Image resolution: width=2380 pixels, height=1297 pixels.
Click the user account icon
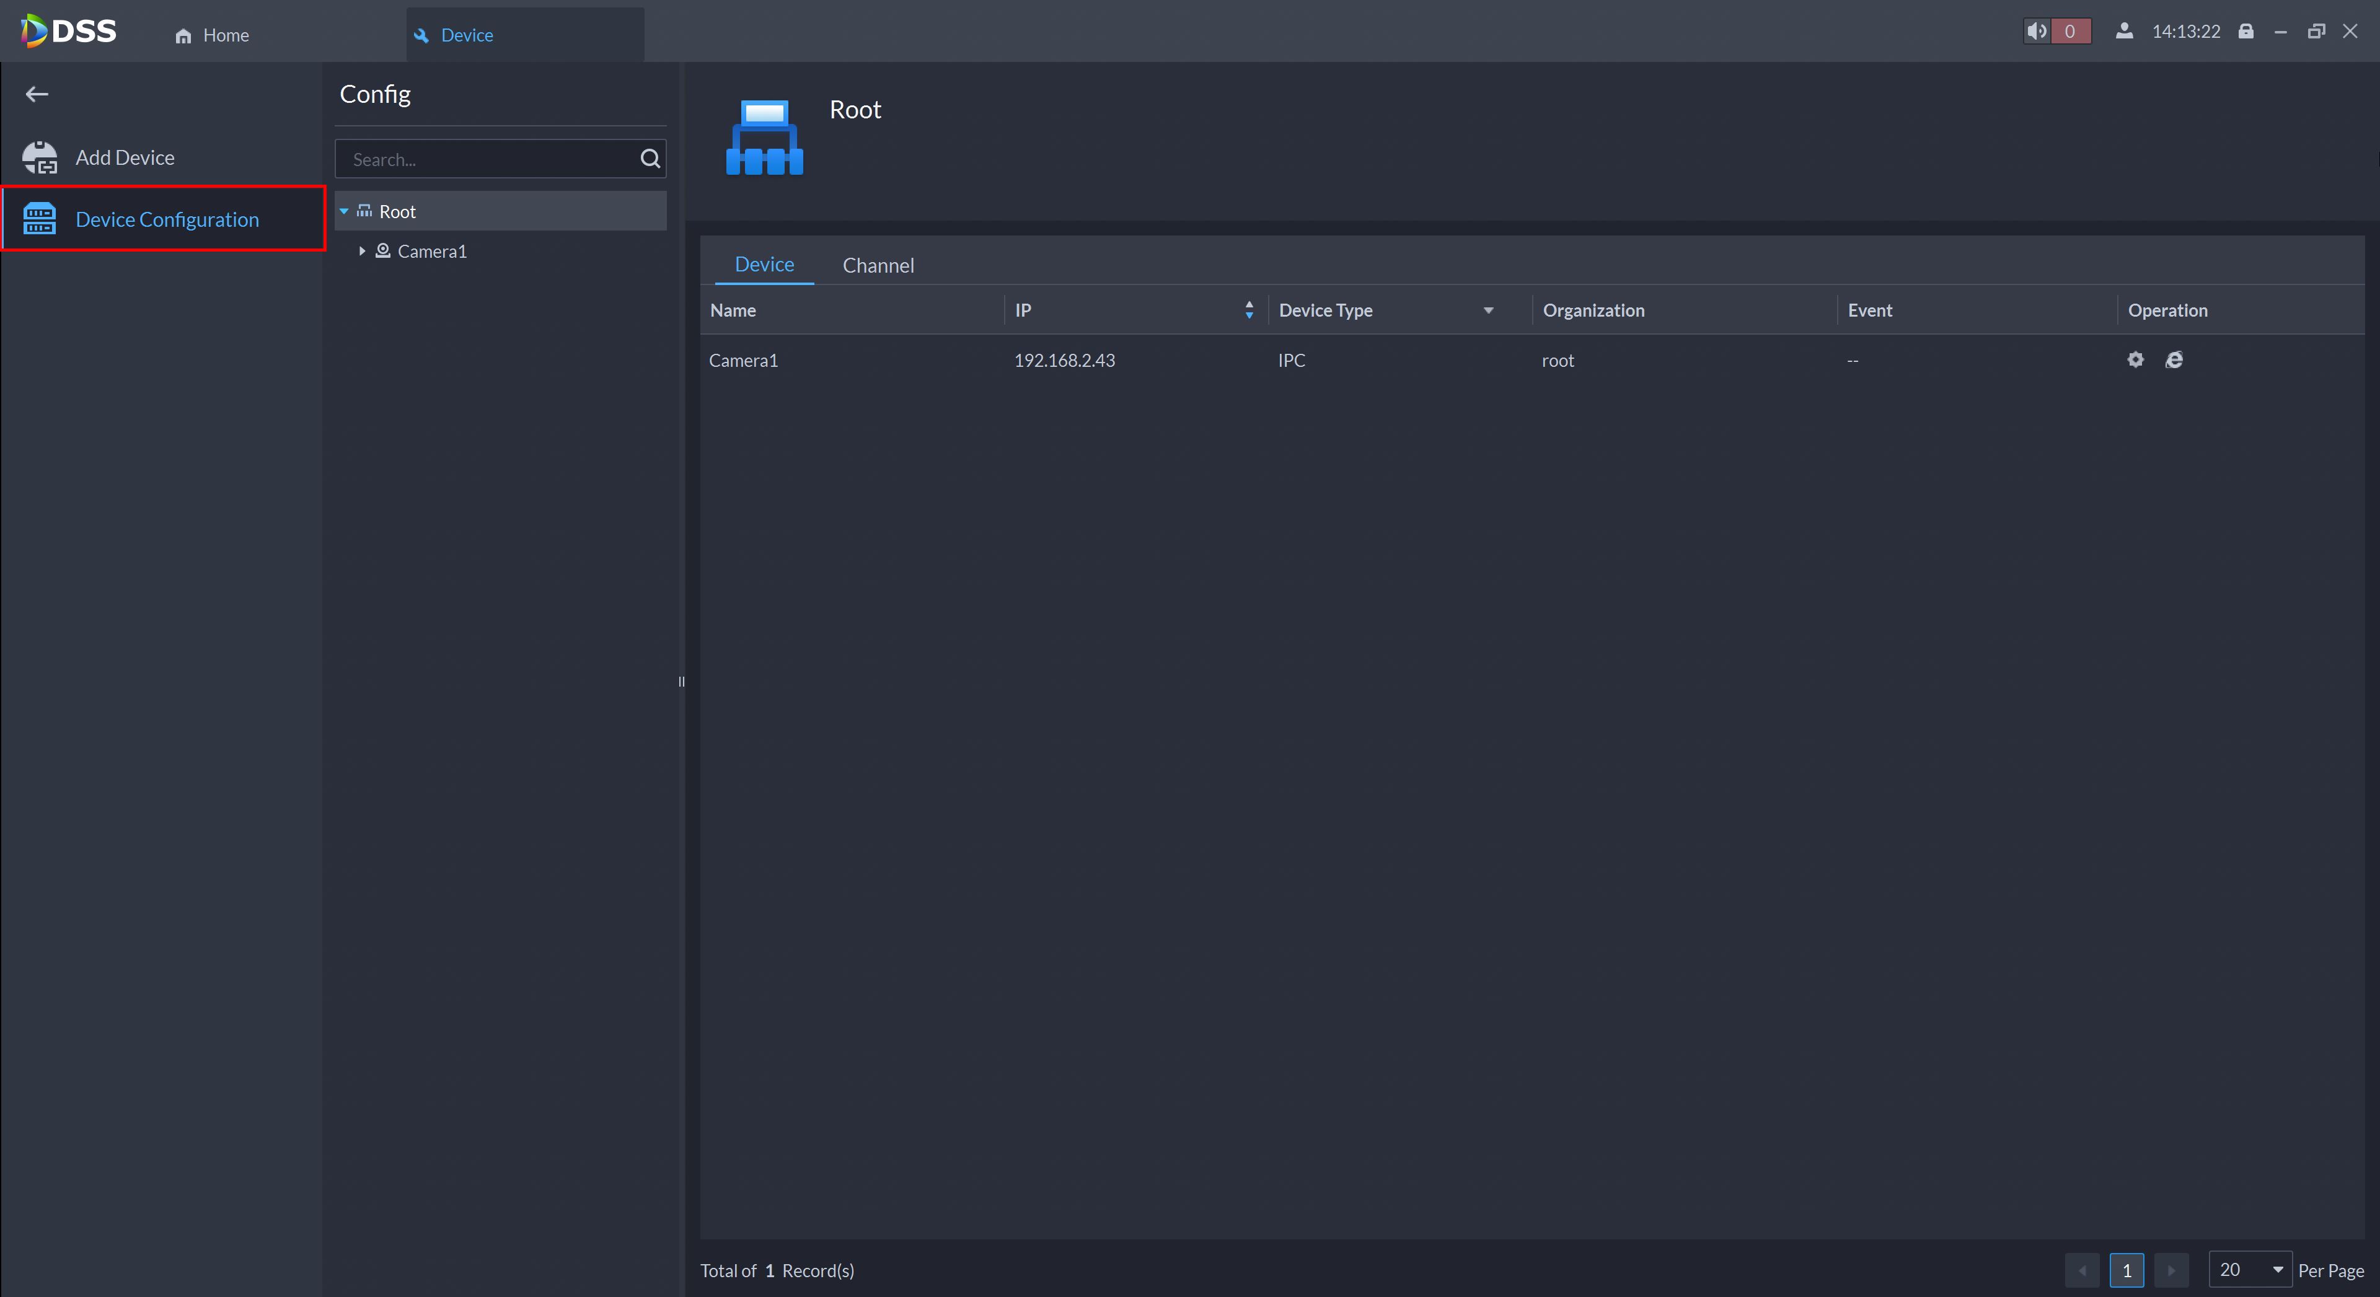[2124, 32]
